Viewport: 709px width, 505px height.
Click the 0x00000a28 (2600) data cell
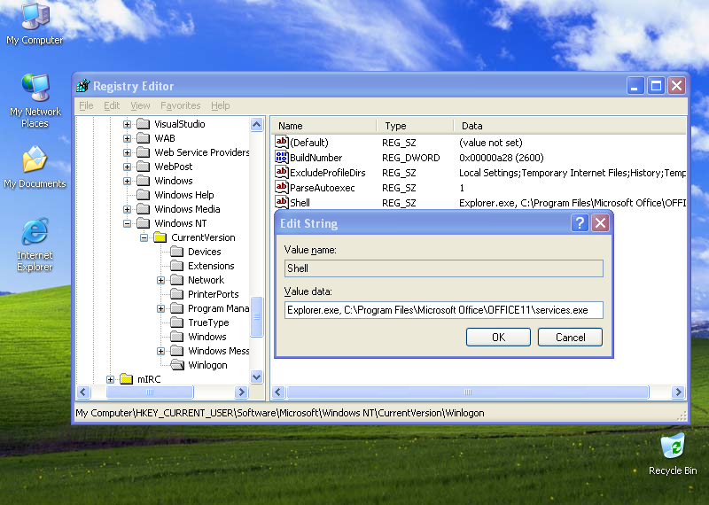501,158
